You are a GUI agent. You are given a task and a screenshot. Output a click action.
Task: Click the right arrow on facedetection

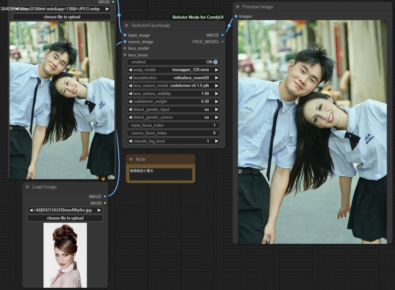pos(217,78)
